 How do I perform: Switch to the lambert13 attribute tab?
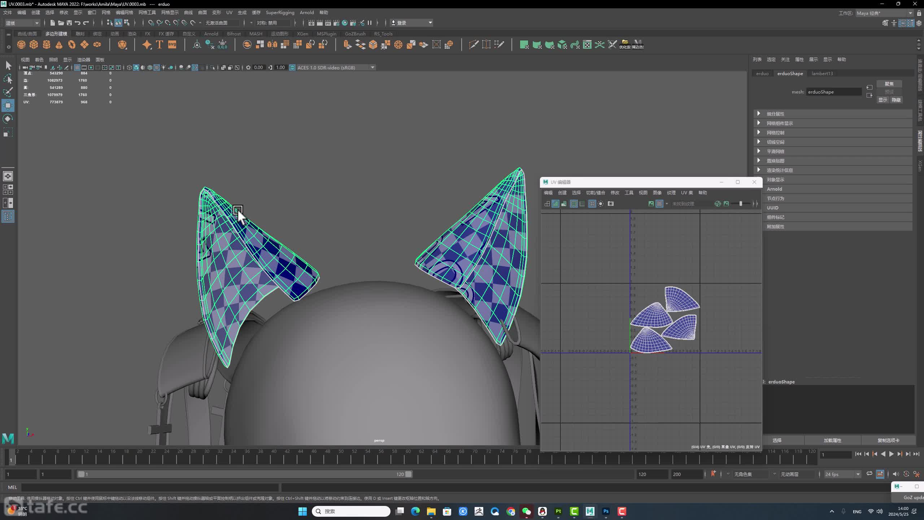(x=822, y=73)
